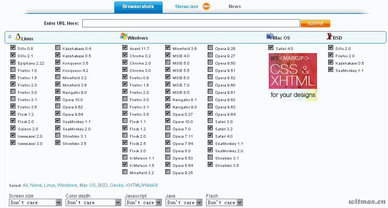Click the Mac OS Finder icon
The width and height of the screenshot is (388, 208).
[x=270, y=36]
